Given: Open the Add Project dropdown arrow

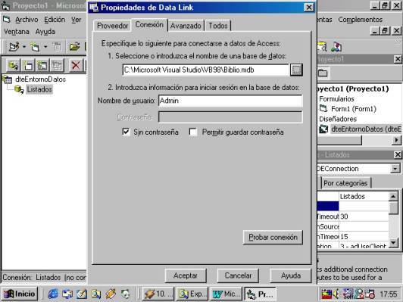Looking at the screenshot, I should pos(24,47).
